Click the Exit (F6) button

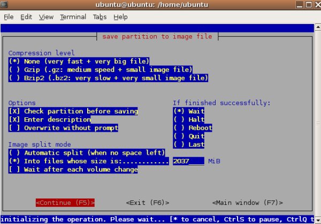pos(148,203)
